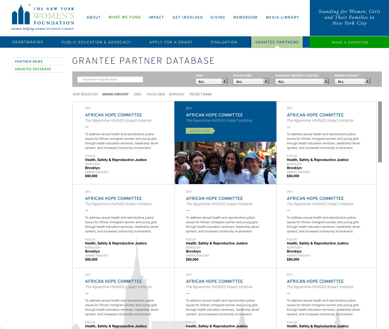Sort results by Award Amount
389x329 pixels.
(x=115, y=94)
